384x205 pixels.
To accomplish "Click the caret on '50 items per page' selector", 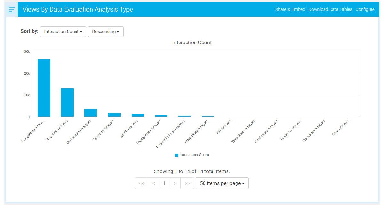I will 243,183.
